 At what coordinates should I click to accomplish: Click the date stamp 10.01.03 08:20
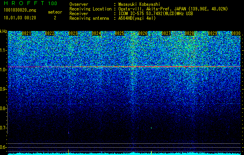coord(20,18)
